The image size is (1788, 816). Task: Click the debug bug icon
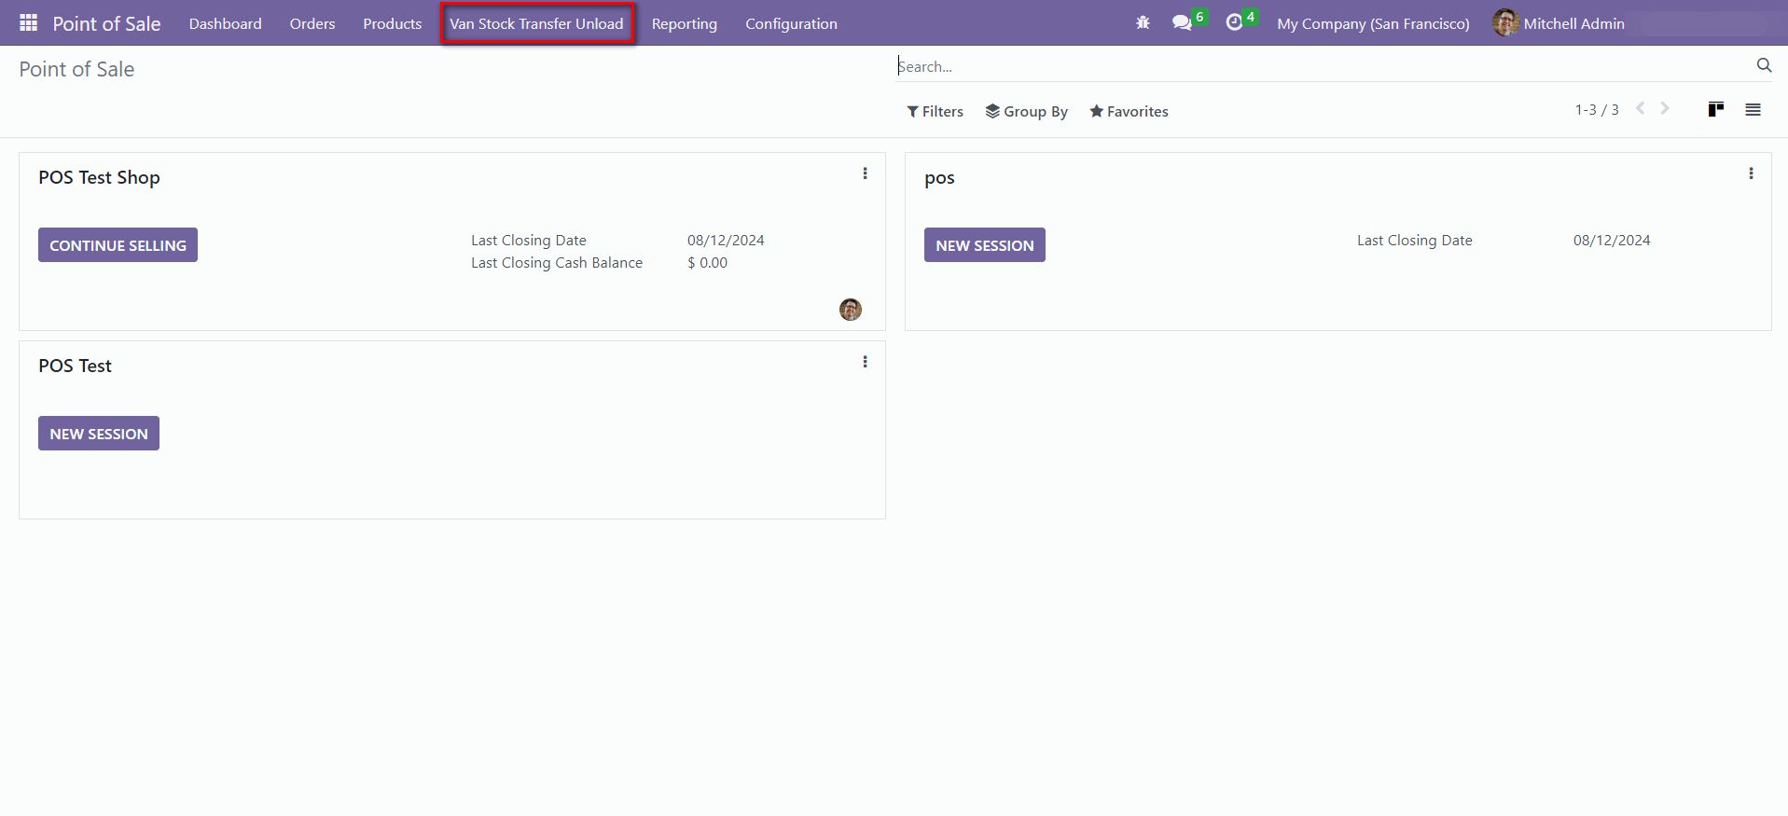[x=1143, y=22]
